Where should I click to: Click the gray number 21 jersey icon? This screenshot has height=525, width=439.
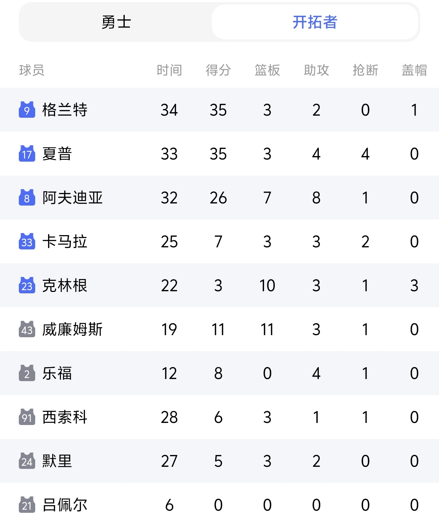27,505
